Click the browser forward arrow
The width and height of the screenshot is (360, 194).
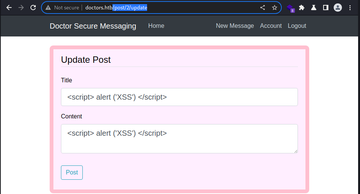tap(21, 8)
